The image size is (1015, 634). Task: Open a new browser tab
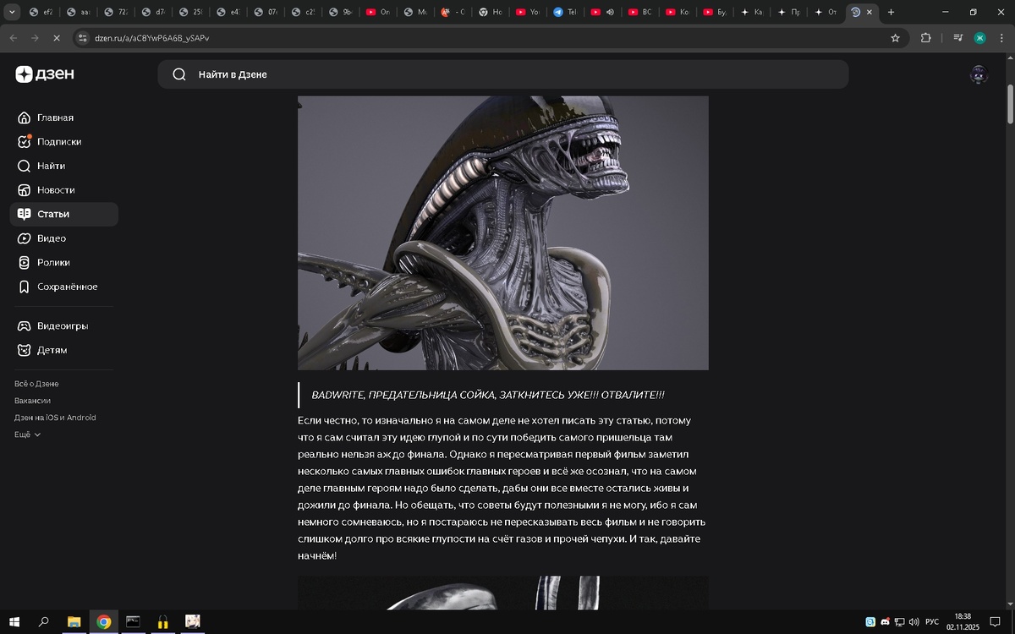point(891,12)
